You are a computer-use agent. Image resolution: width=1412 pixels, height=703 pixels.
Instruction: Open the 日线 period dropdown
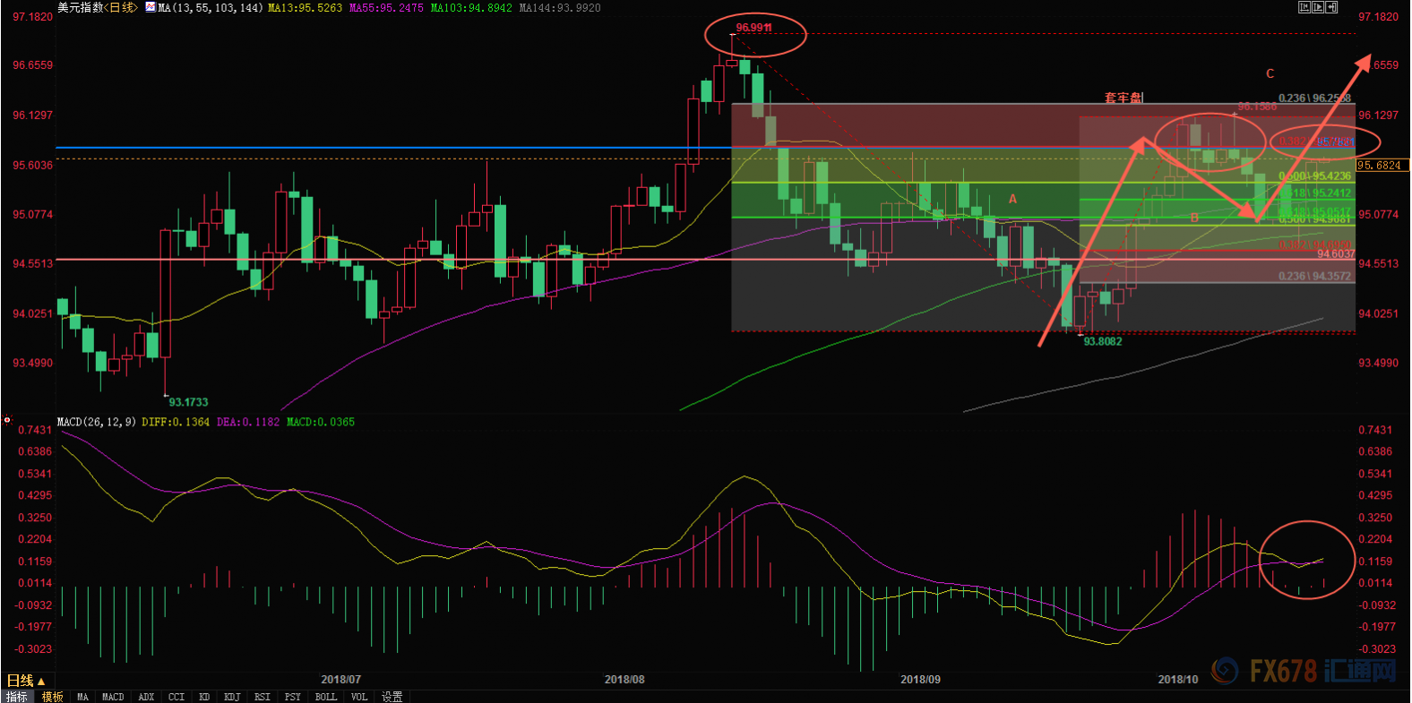26,681
